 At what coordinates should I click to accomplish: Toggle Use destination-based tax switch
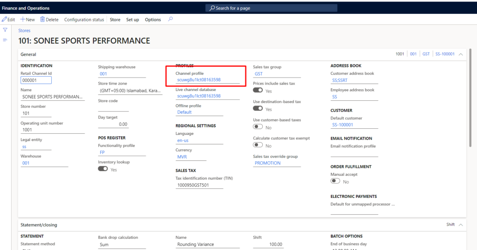pyautogui.click(x=258, y=108)
